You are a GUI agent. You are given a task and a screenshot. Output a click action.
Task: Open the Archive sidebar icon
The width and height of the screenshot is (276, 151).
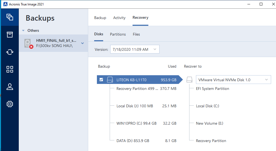10,34
